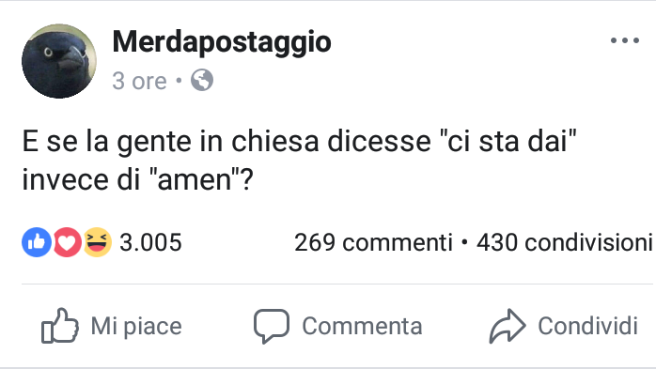The image size is (656, 369).
Task: Click the red heart reaction icon
Action: click(x=67, y=242)
